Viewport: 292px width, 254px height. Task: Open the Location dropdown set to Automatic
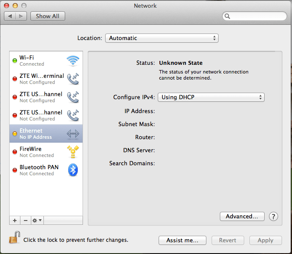[x=162, y=38]
